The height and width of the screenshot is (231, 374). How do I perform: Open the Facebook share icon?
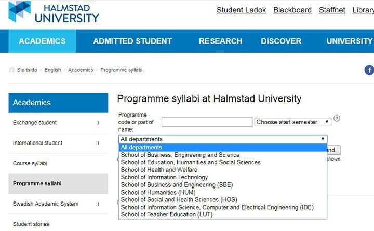pos(369,70)
